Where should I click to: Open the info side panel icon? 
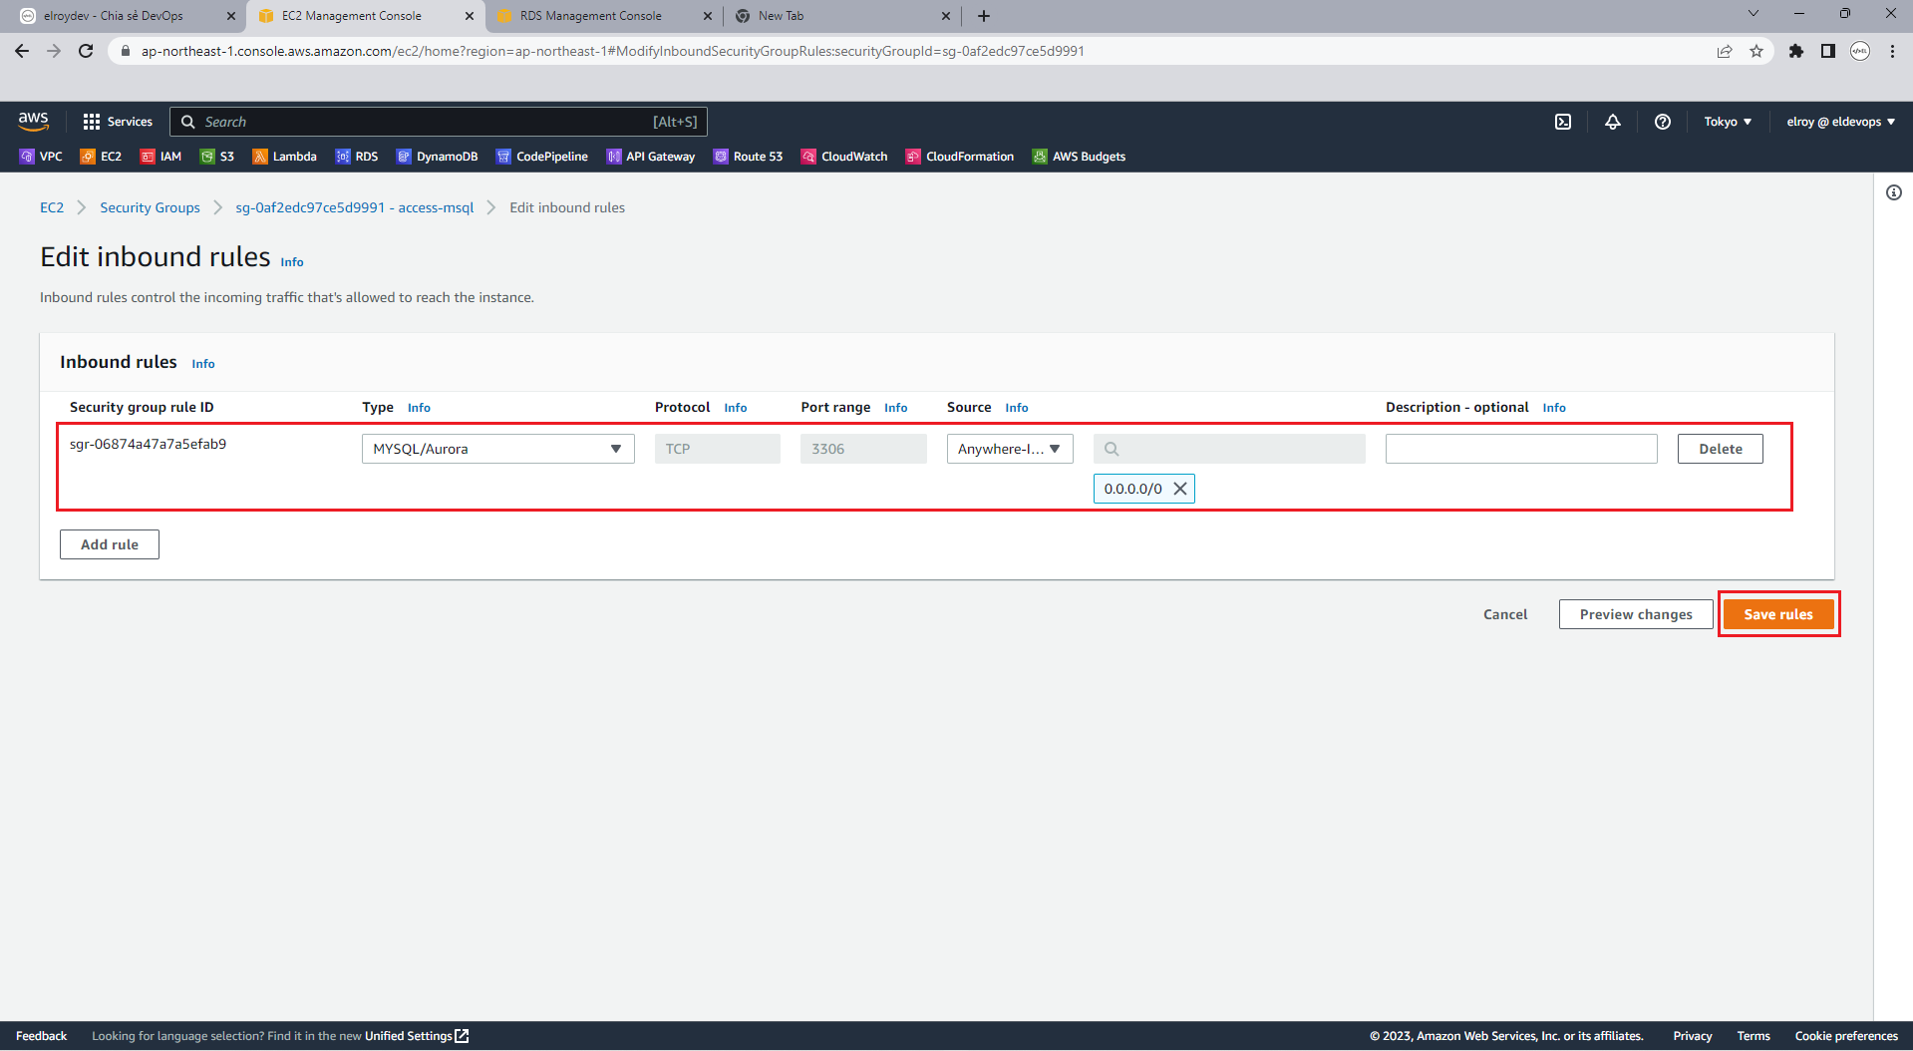click(1893, 192)
